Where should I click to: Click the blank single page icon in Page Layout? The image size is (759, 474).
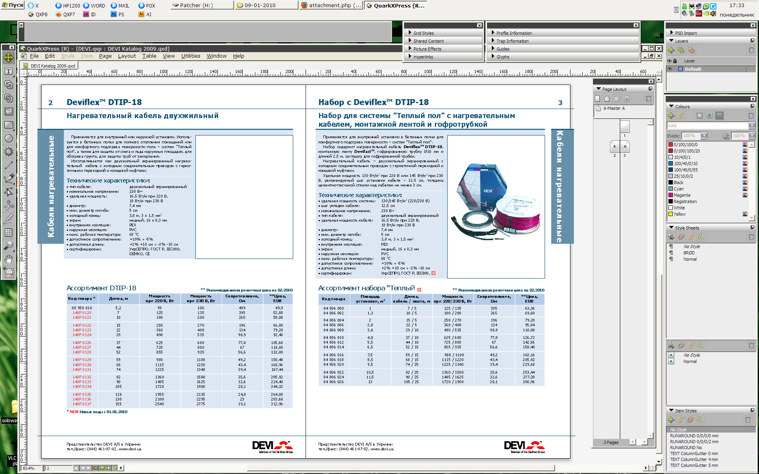pos(597,99)
